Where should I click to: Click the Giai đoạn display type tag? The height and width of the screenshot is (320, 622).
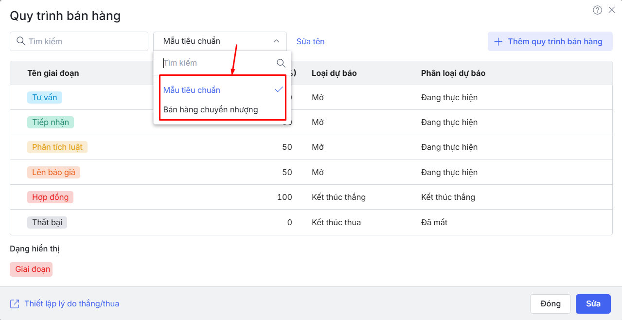click(32, 269)
